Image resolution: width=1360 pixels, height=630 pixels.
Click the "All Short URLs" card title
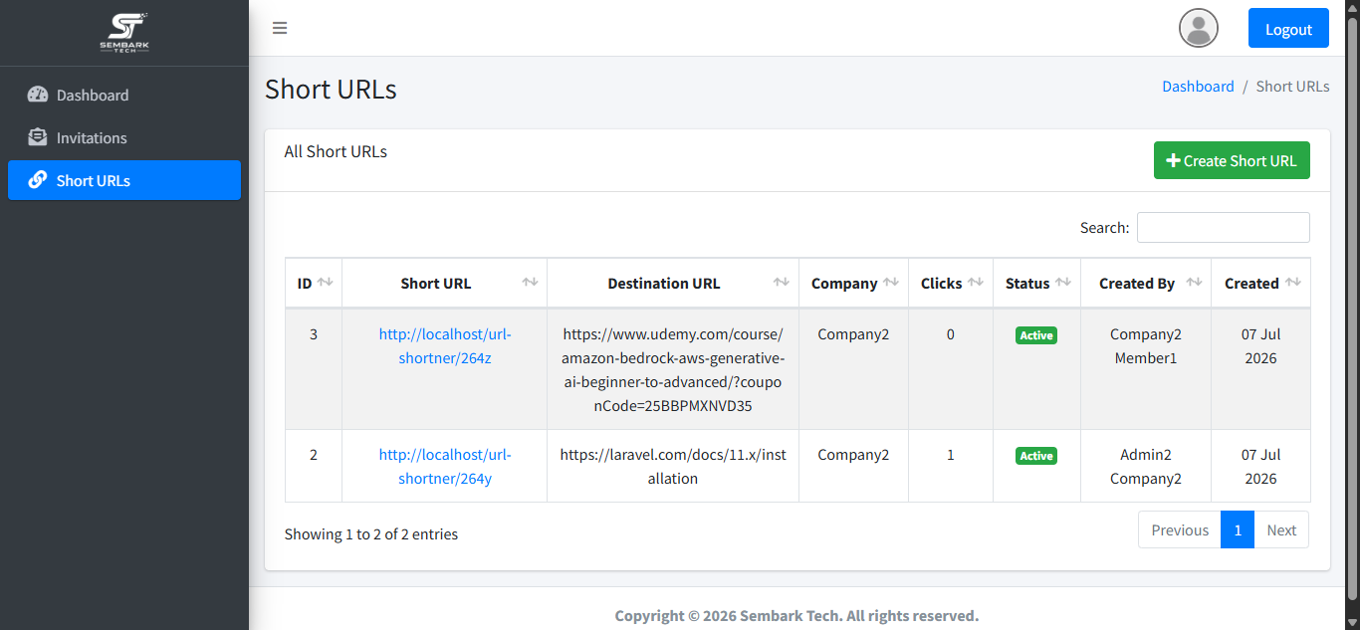coord(336,152)
